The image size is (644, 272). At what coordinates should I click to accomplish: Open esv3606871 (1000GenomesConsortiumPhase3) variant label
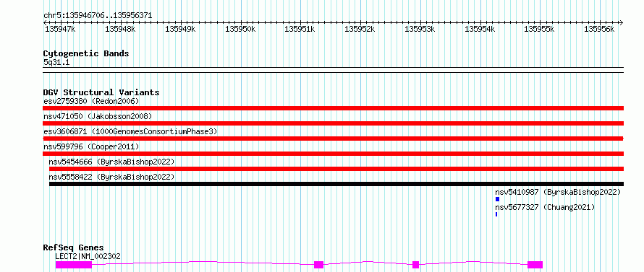130,131
